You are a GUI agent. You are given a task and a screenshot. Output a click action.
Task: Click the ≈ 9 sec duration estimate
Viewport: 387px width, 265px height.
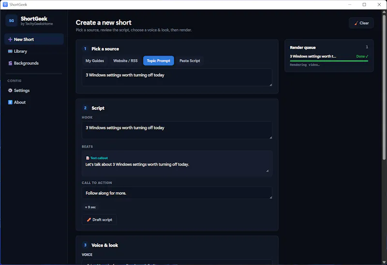(90, 207)
